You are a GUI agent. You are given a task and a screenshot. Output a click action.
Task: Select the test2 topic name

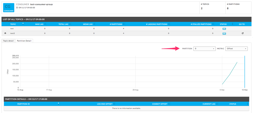12,33
